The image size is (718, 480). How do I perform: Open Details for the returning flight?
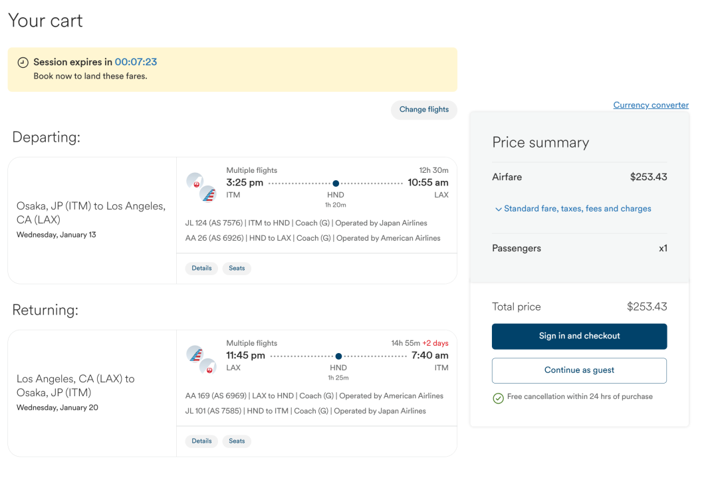point(201,441)
